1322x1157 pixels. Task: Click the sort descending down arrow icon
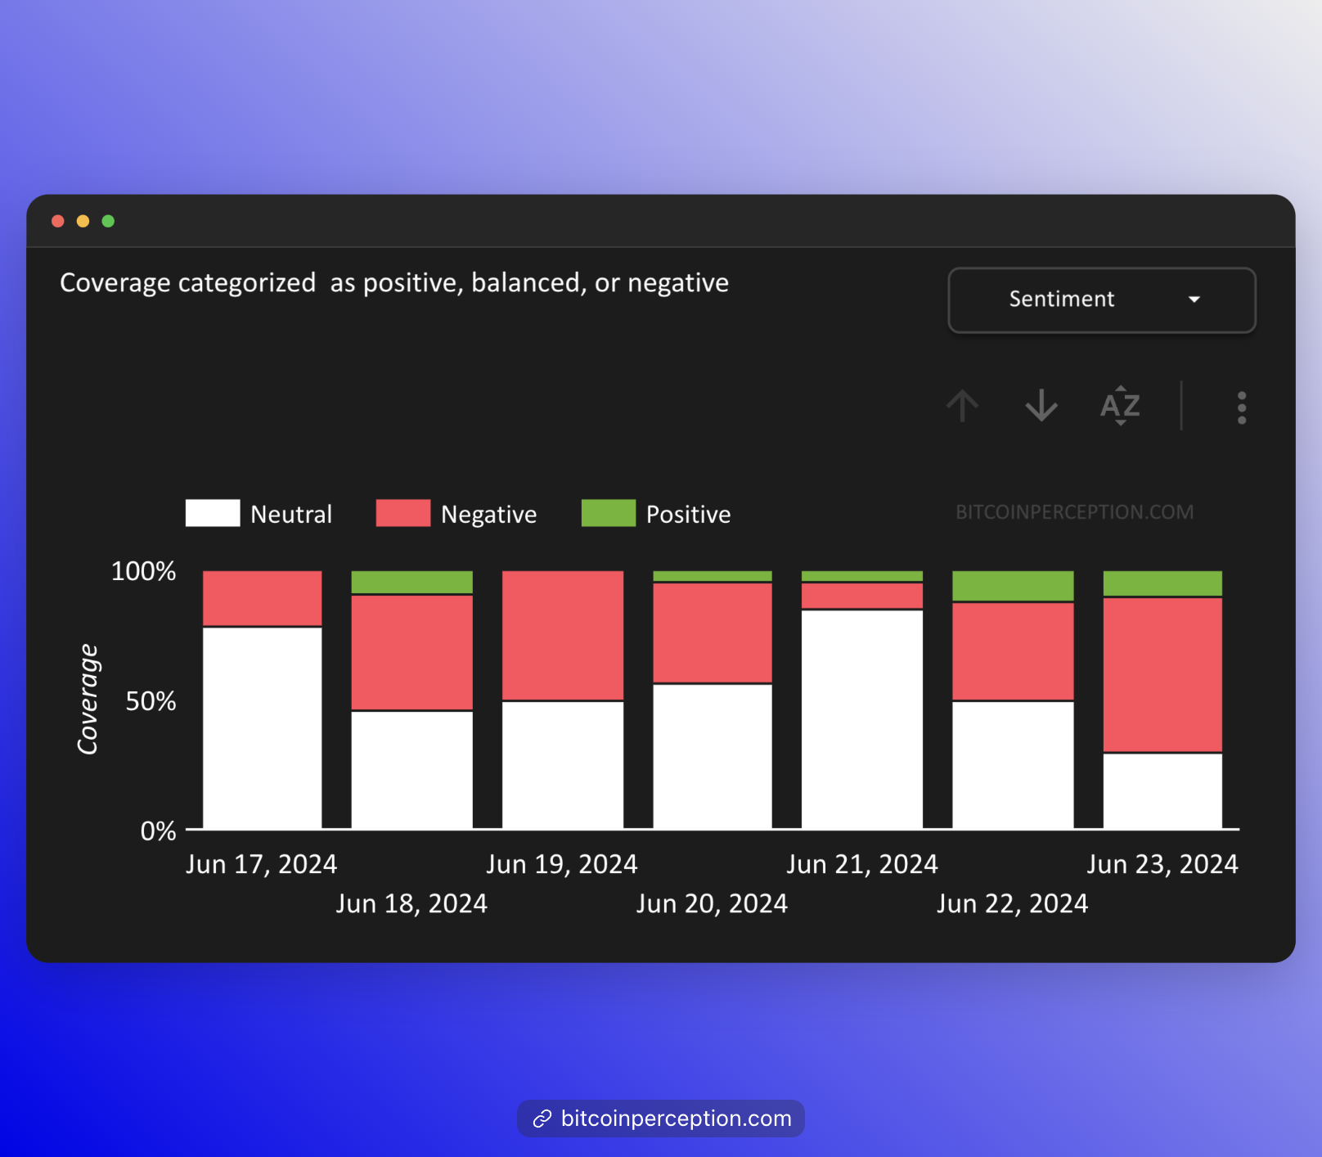(1041, 406)
